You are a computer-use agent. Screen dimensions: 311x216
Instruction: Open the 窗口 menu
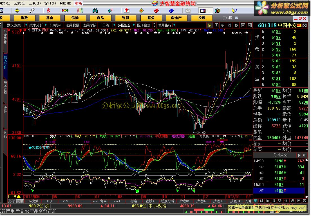click(x=50, y=3)
